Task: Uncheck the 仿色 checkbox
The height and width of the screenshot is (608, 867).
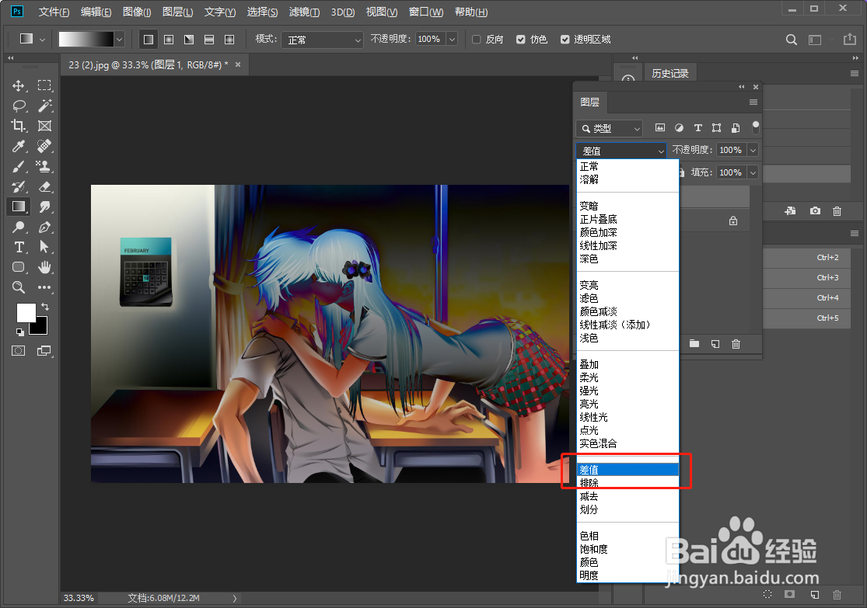Action: tap(521, 39)
